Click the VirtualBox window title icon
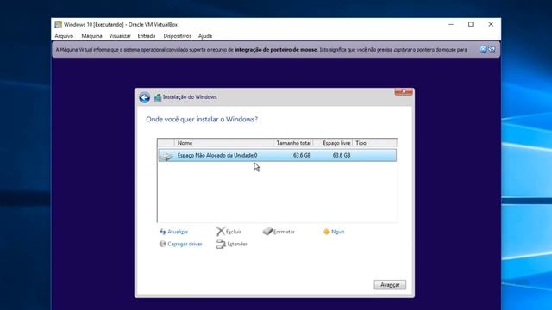Viewport: 552px width, 310px height. pyautogui.click(x=58, y=24)
